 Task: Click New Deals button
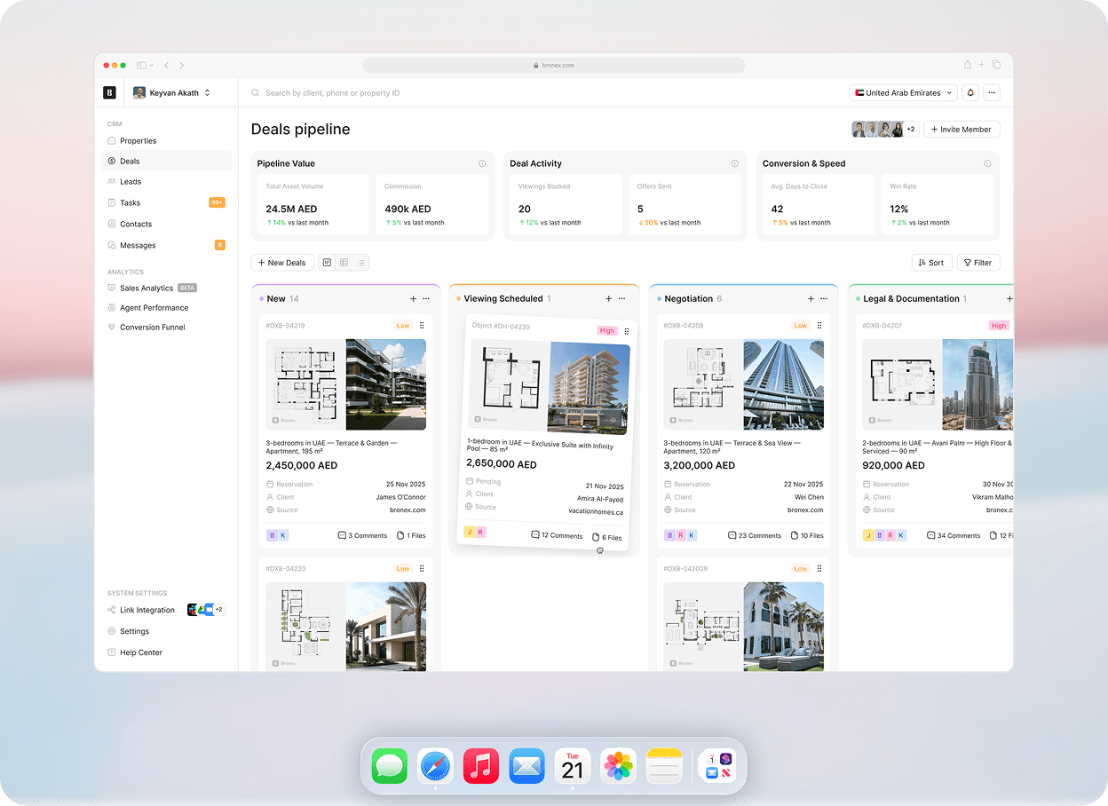[282, 263]
